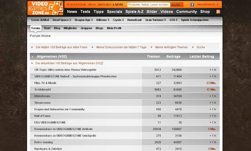
Task: Log out via X next to SimonFistrich
Action: (x=218, y=4)
